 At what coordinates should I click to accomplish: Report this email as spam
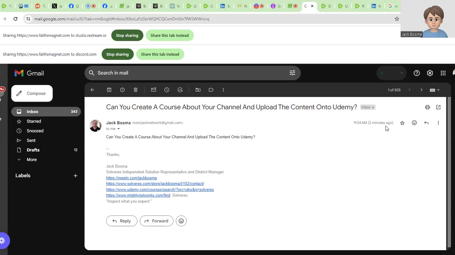(122, 90)
